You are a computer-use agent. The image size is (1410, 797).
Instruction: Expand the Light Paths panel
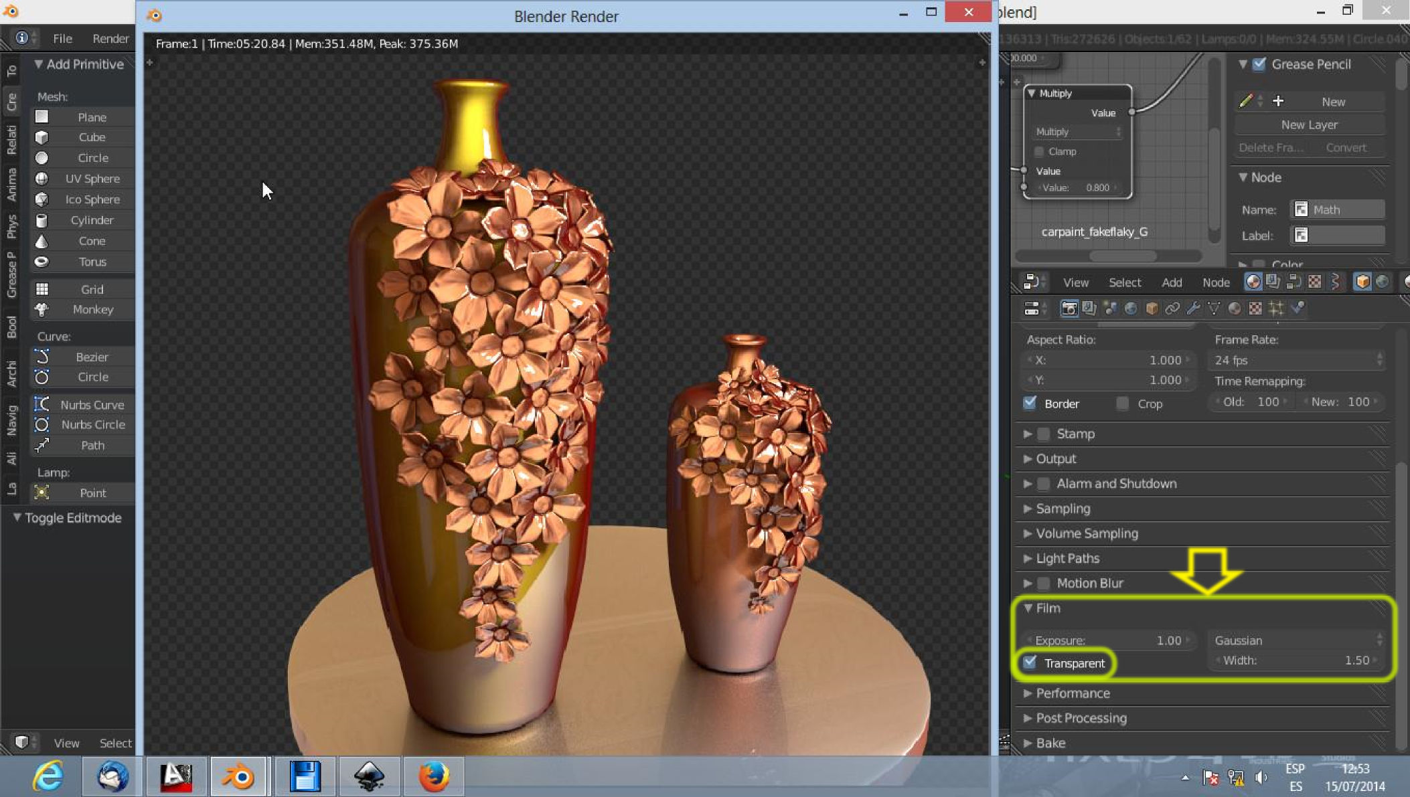pos(1067,558)
